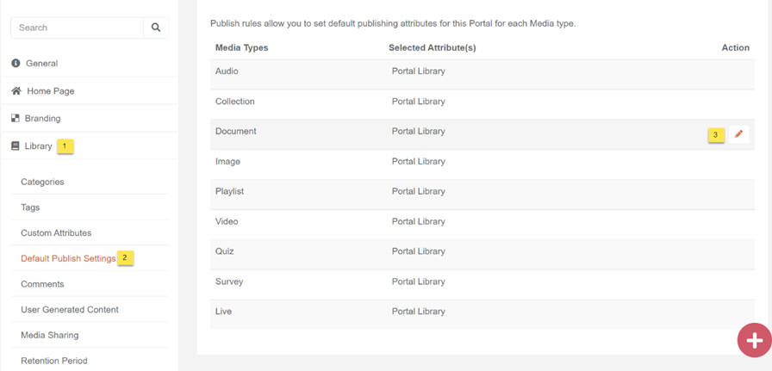The width and height of the screenshot is (772, 371).
Task: Open the Home Page settings section
Action: (50, 90)
